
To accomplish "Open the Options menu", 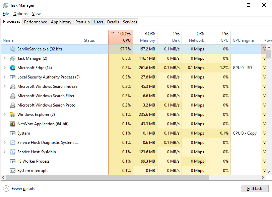I will click(x=20, y=14).
